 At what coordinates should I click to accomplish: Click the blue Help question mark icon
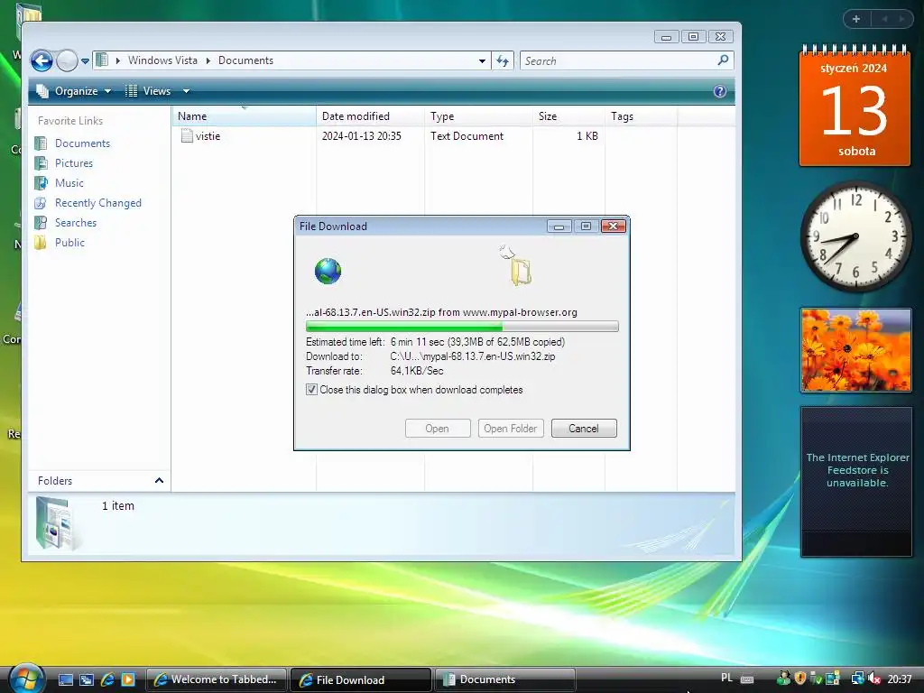coord(719,91)
